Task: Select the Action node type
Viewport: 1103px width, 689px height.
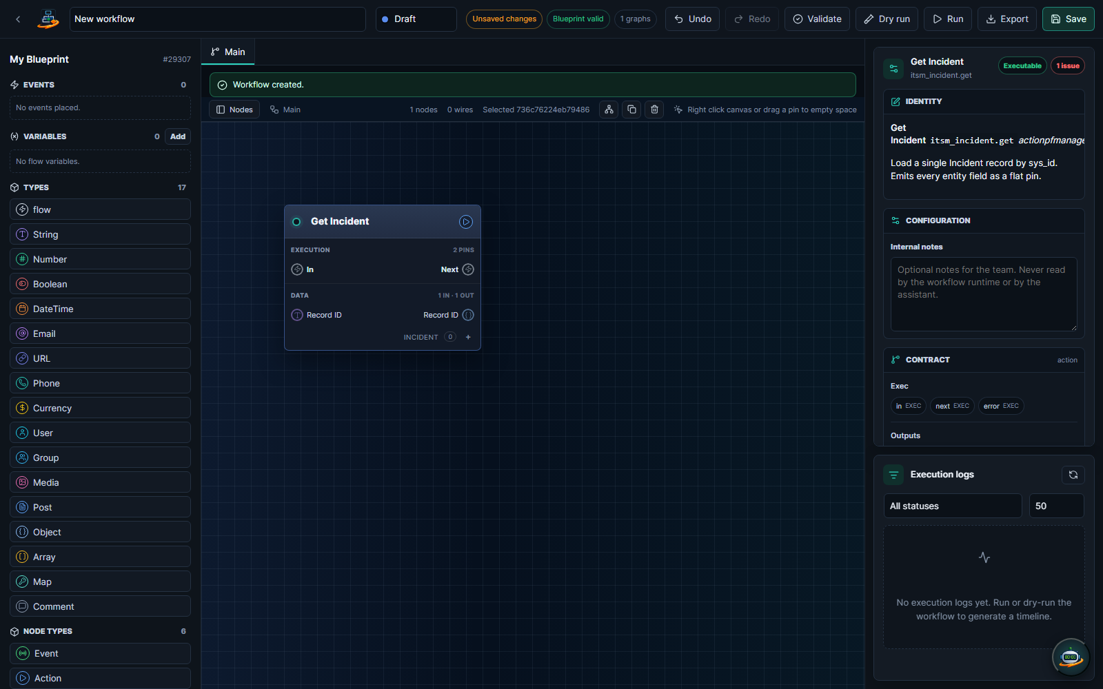Action: pos(101,678)
